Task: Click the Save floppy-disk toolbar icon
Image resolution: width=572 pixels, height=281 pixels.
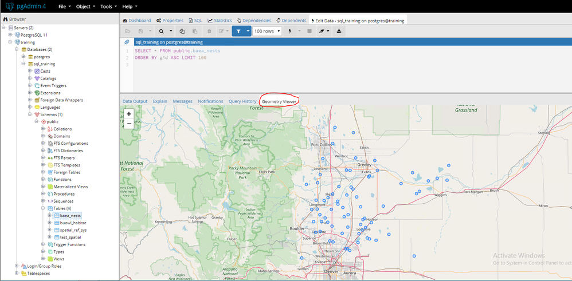Action: (x=140, y=31)
